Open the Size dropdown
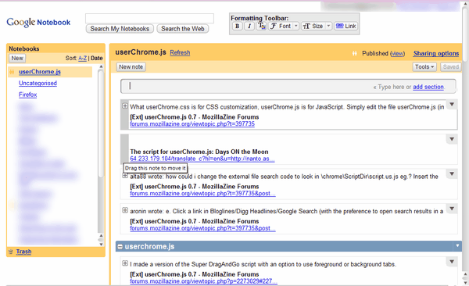469x286 pixels. [x=316, y=27]
